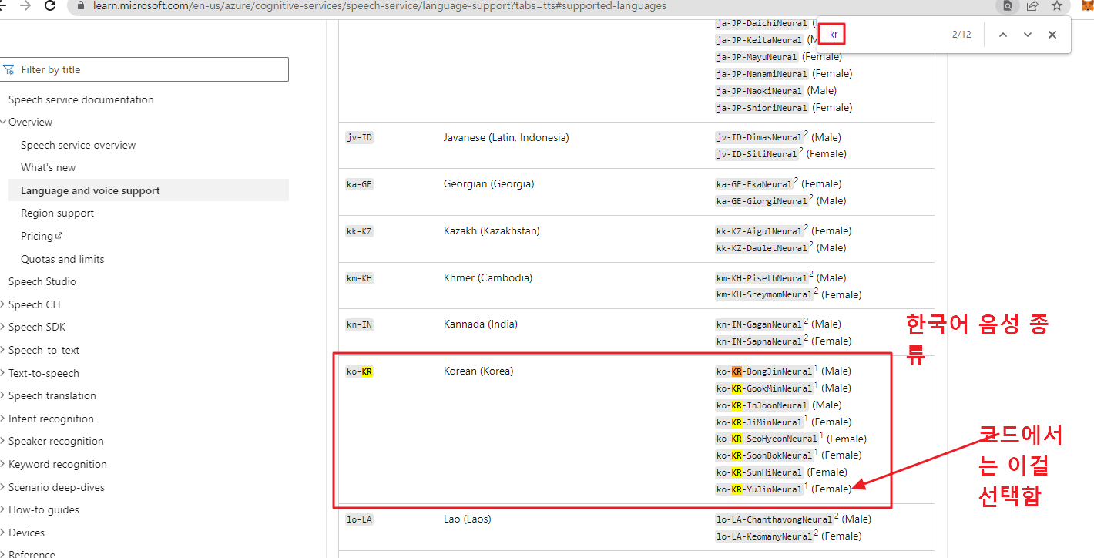Expand the Speech translation section

[3, 395]
